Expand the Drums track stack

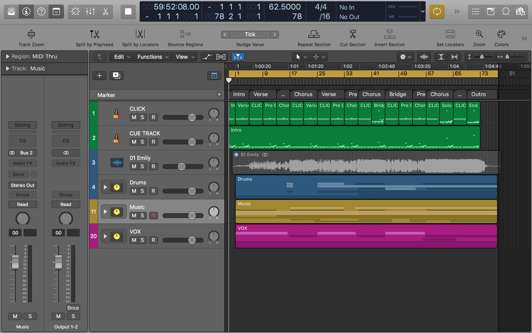coord(106,187)
